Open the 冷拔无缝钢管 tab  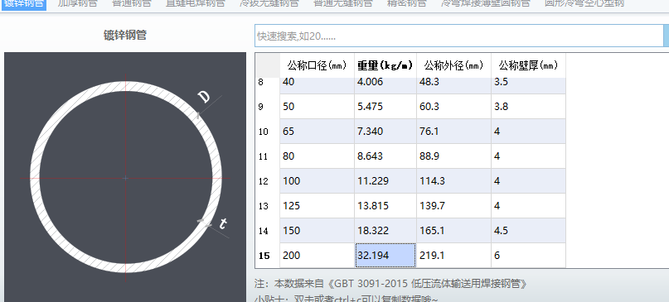(269, 4)
